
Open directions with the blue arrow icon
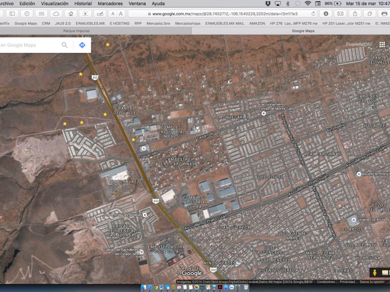click(x=82, y=45)
